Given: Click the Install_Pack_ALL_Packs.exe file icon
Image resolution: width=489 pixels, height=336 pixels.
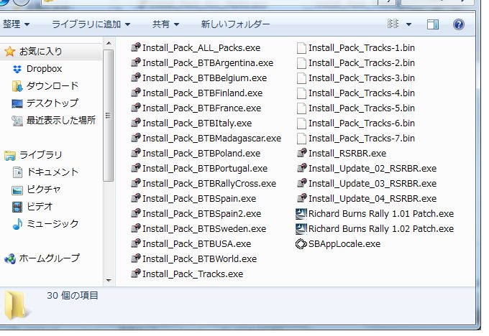Looking at the screenshot, I should tap(135, 48).
